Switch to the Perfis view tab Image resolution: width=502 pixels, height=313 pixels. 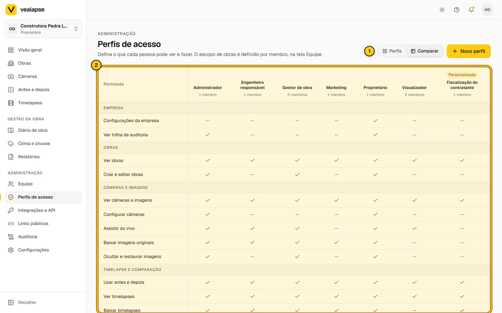[x=392, y=51]
